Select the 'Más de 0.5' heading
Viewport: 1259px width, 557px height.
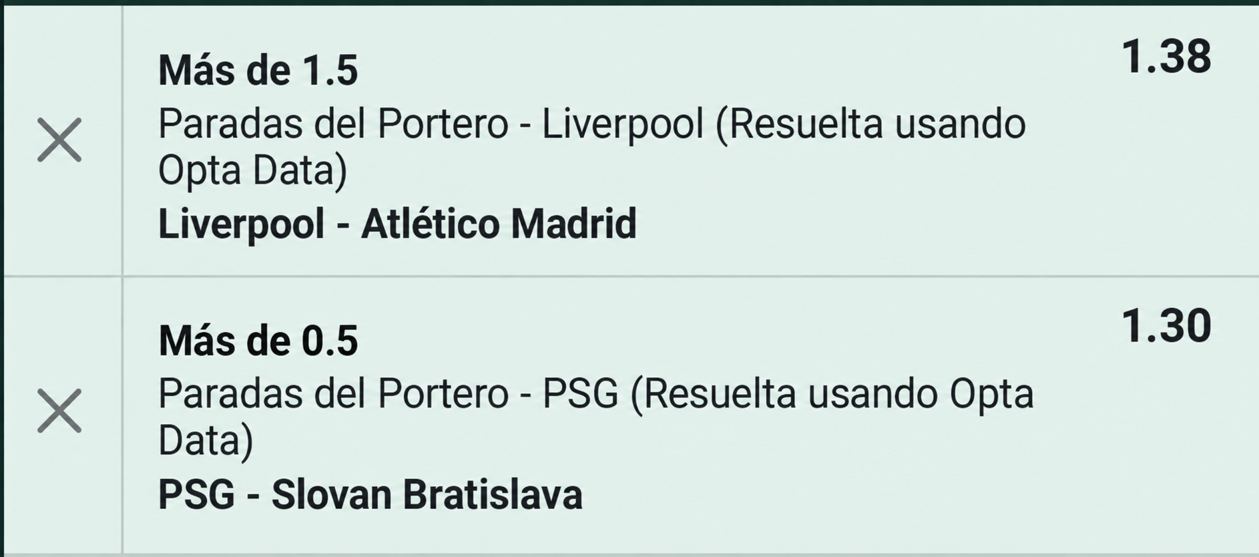pyautogui.click(x=258, y=341)
